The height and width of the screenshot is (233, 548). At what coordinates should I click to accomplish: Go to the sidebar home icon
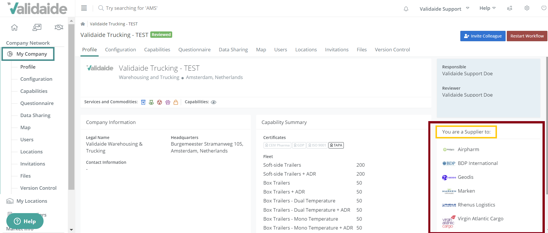[x=14, y=27]
